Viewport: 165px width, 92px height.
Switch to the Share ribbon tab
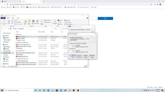pos(13,18)
